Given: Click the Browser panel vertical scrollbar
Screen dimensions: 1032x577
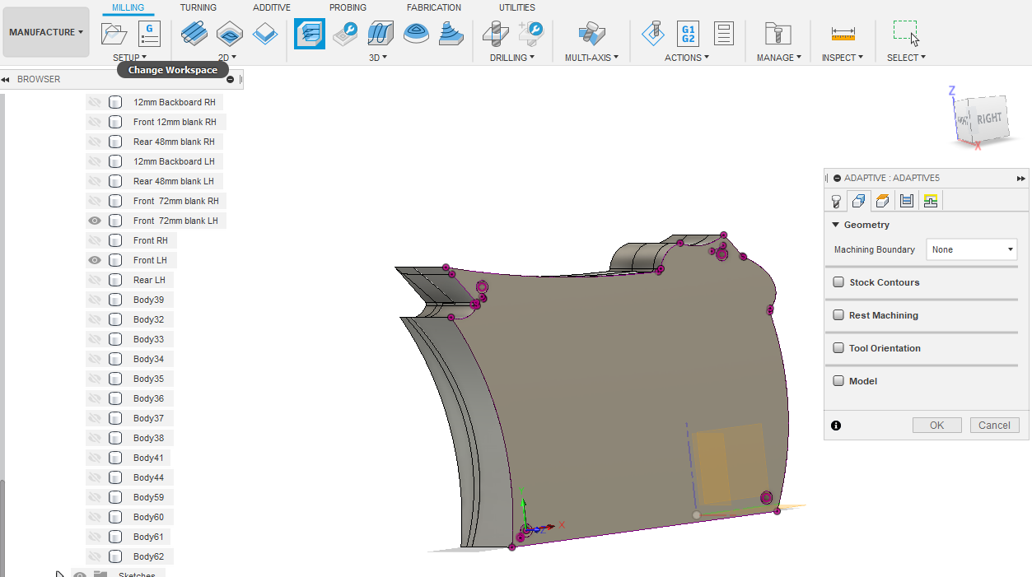Looking at the screenshot, I should 2,527.
